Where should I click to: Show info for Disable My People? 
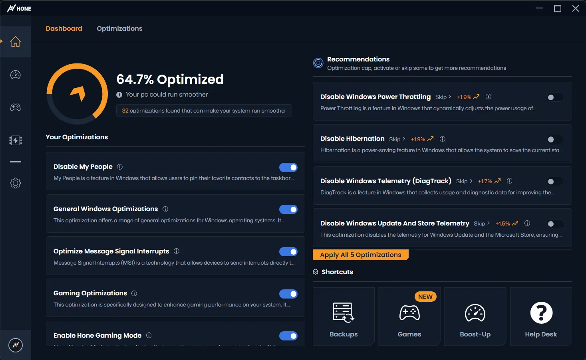(x=120, y=167)
